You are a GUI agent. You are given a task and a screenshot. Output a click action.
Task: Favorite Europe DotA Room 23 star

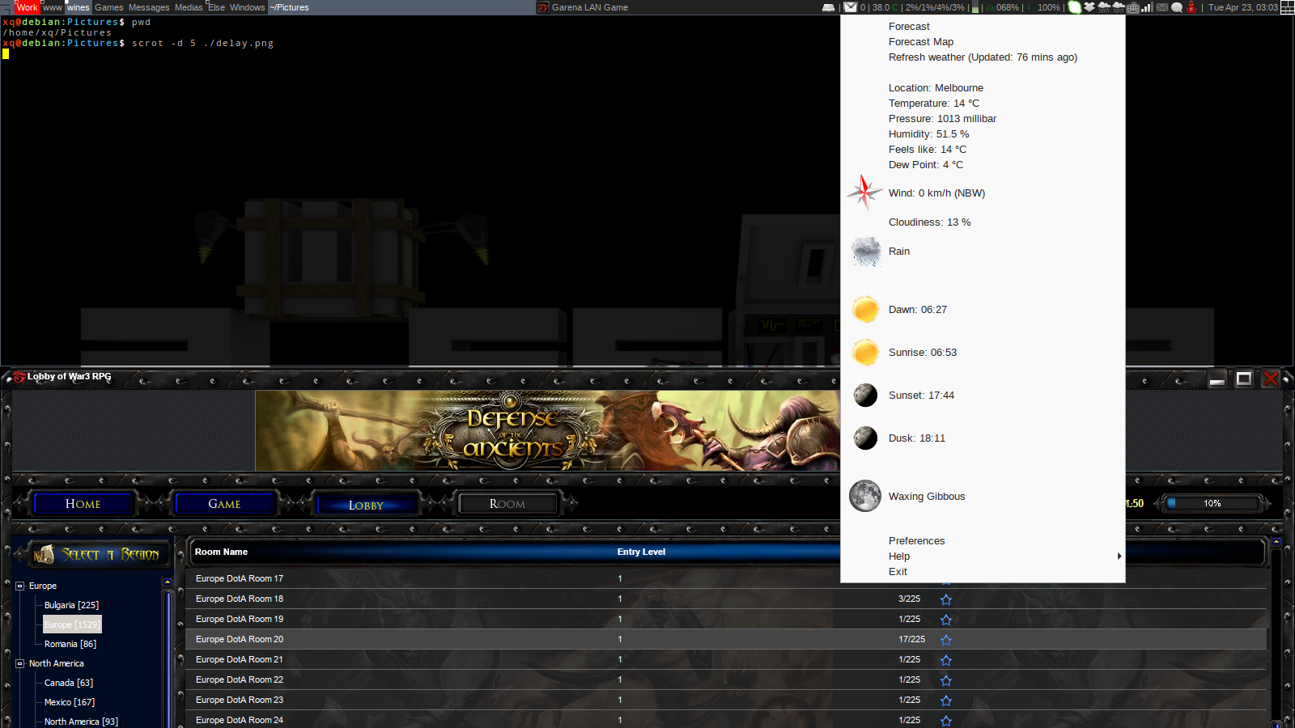click(x=946, y=700)
